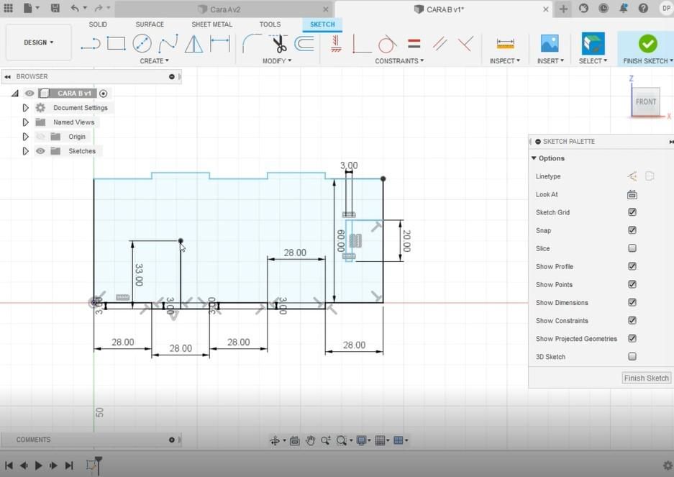Apply the Tangent constraint
This screenshot has height=477, width=674.
[387, 43]
